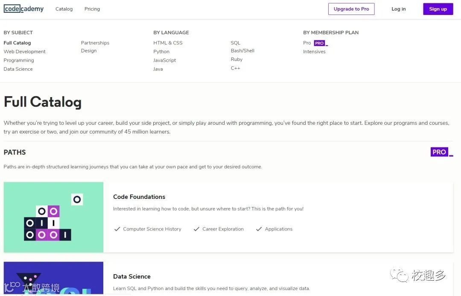The width and height of the screenshot is (461, 296).
Task: Open the Code Foundations path title
Action: [139, 197]
